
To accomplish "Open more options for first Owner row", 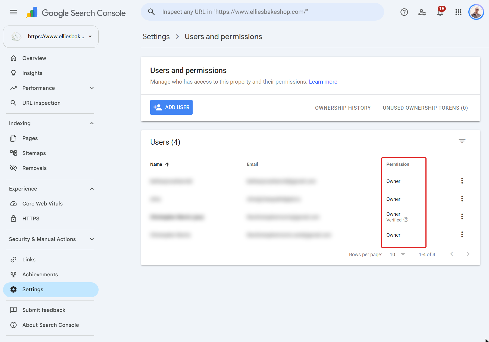I will pos(462,181).
